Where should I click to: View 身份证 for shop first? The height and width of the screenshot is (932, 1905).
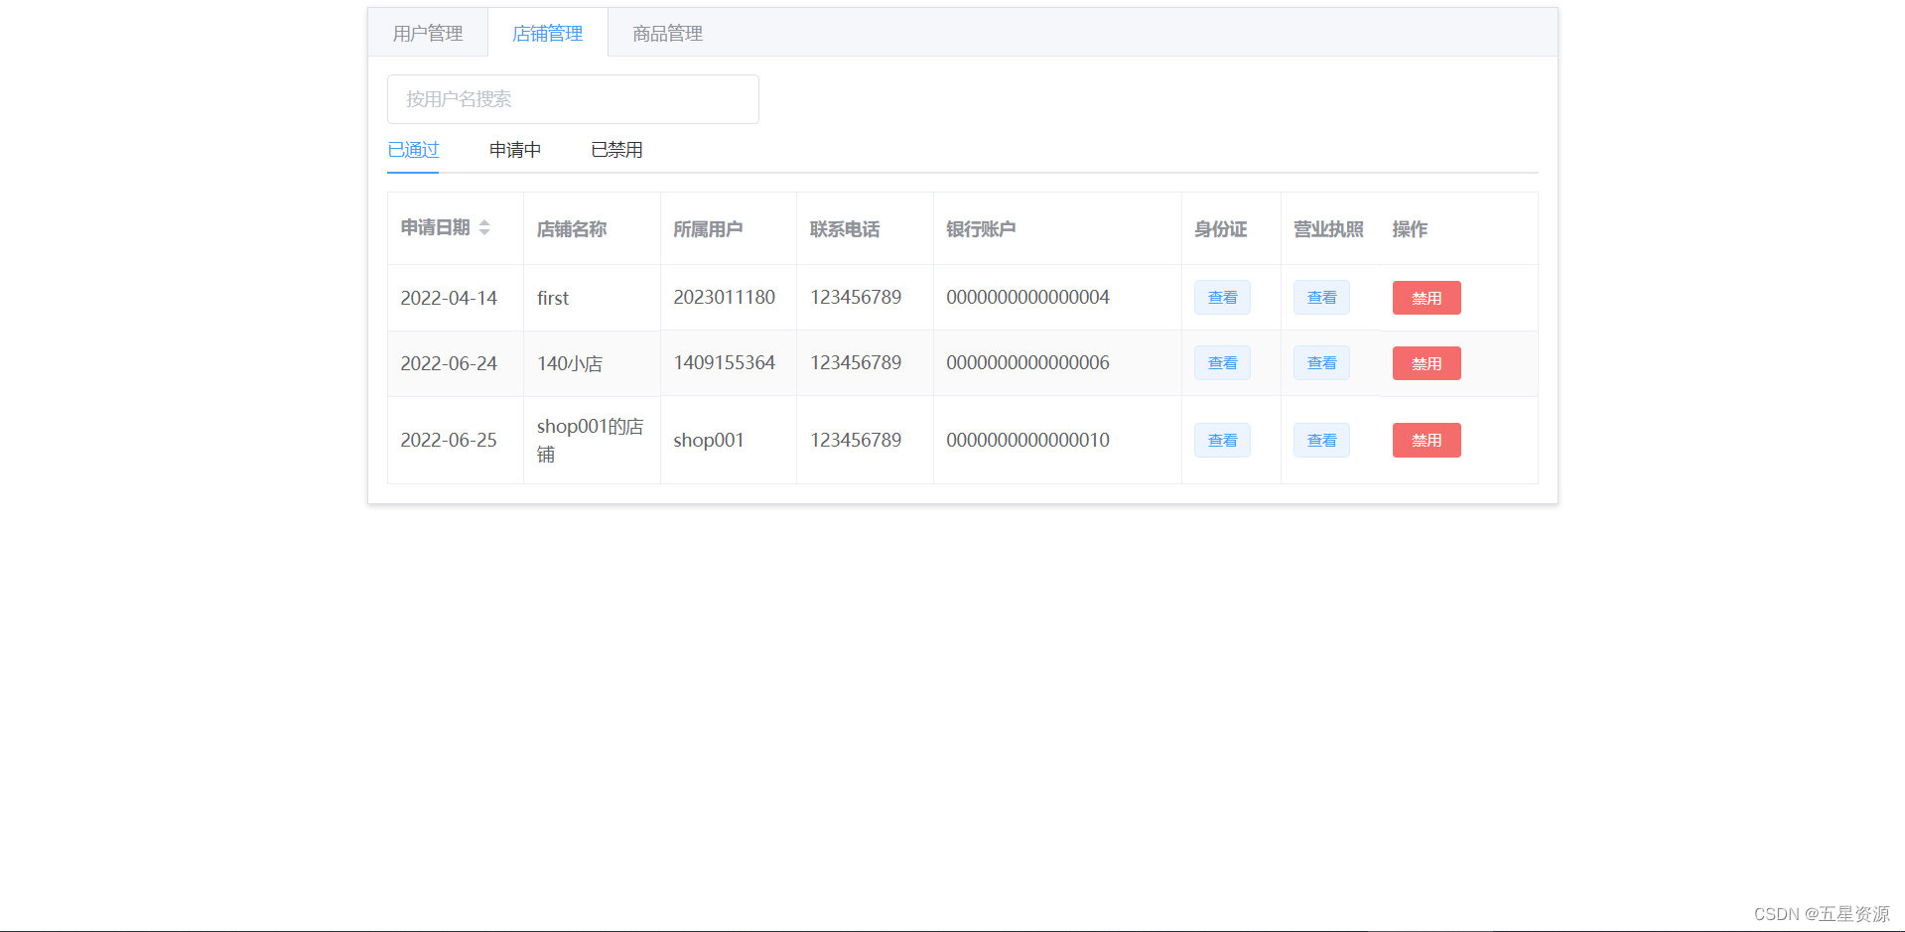tap(1222, 298)
